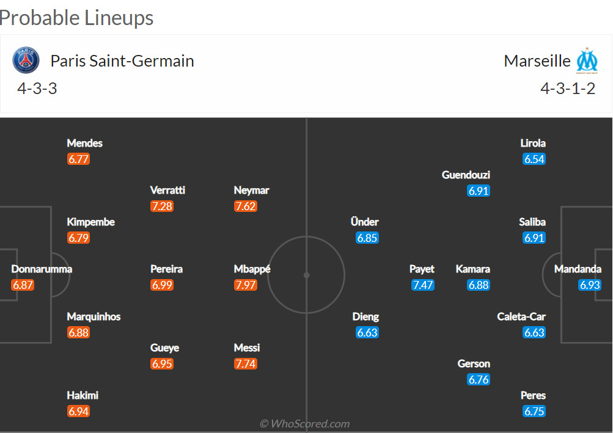Screen dimensions: 613x433
Task: Select Saliba's player name
Action: coord(532,222)
